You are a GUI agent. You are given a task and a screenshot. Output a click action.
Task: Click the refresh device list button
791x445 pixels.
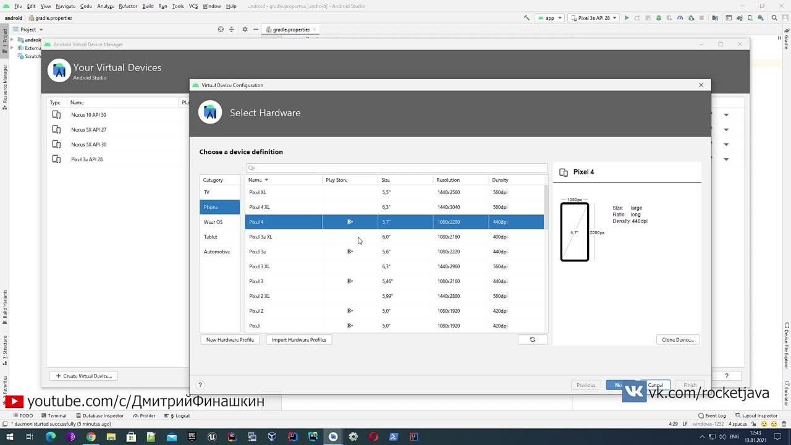point(532,339)
